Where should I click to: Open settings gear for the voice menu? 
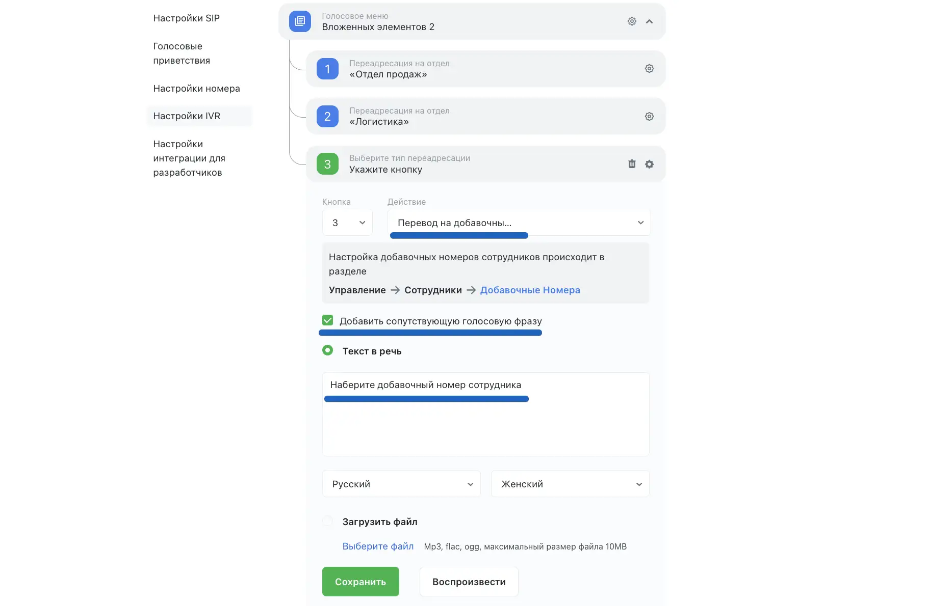coord(632,21)
